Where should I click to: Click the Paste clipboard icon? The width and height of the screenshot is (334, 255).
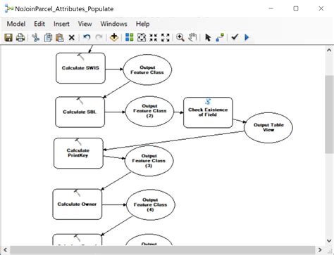pos(60,37)
